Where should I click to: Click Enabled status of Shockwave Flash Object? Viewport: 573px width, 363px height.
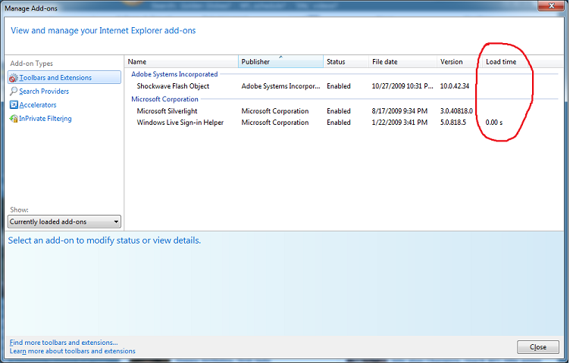pos(339,86)
